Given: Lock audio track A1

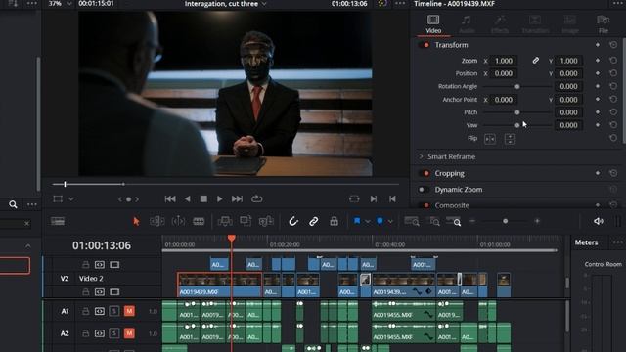Looking at the screenshot, I should [x=85, y=311].
